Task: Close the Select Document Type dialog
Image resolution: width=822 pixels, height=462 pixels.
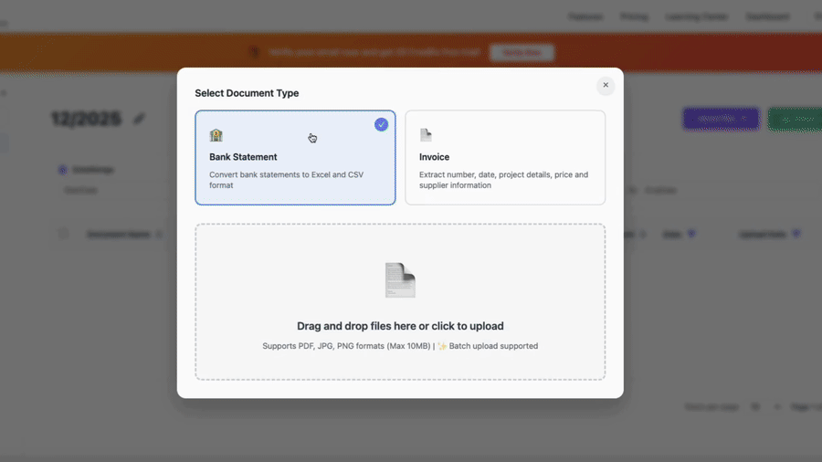Action: [605, 85]
